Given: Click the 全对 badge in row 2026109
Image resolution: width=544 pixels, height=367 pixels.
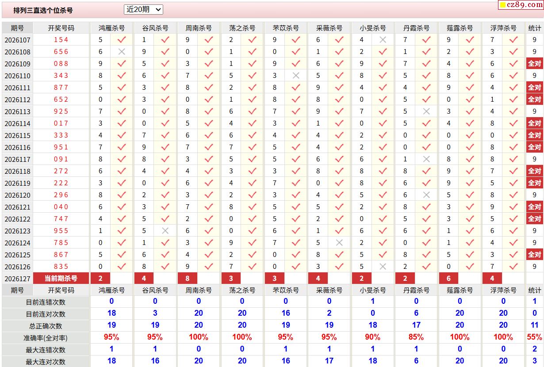Looking at the screenshot, I should pos(535,63).
